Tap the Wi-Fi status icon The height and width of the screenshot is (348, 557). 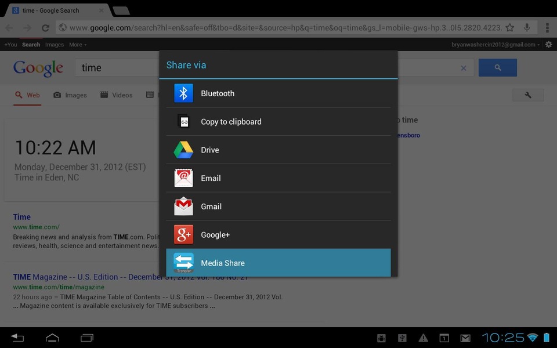coord(533,338)
